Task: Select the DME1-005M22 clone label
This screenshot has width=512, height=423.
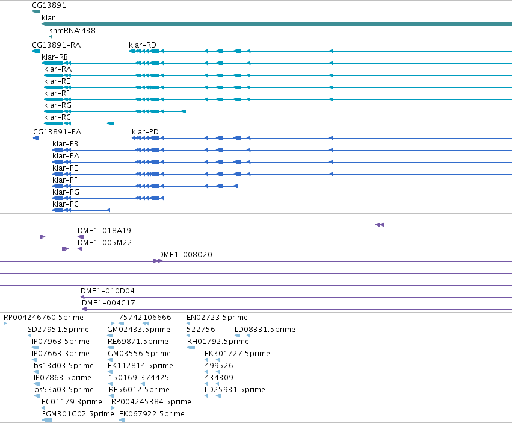Action: coord(105,243)
